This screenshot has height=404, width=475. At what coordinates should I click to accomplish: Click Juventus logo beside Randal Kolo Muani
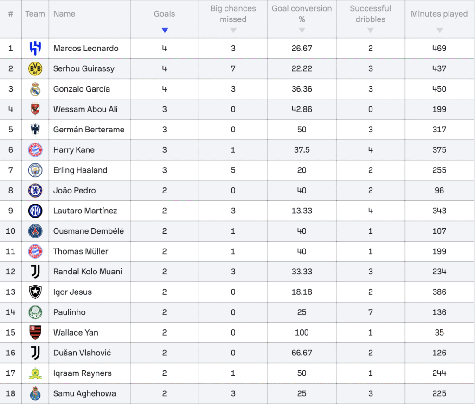point(35,272)
